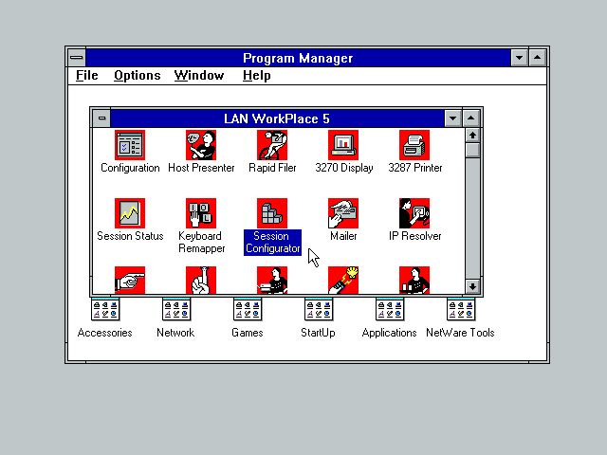Select the StartUp program group icon

[x=319, y=310]
